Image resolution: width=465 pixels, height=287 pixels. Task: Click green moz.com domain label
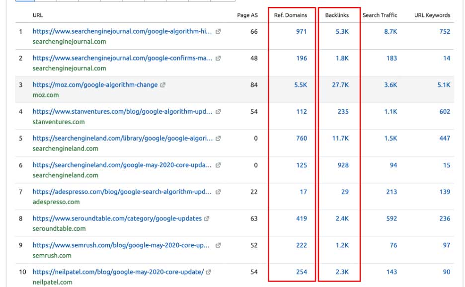tap(46, 95)
